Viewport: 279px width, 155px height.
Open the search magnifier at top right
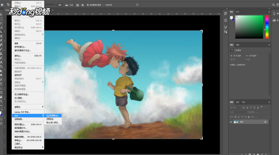click(273, 5)
